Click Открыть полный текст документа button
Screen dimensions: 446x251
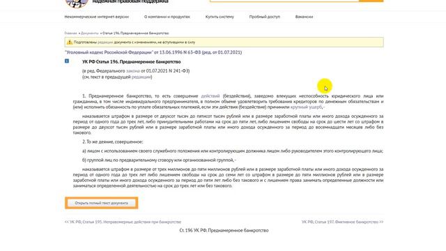coord(101,203)
